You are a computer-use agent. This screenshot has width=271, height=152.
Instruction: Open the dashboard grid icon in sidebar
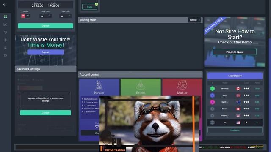point(6,17)
